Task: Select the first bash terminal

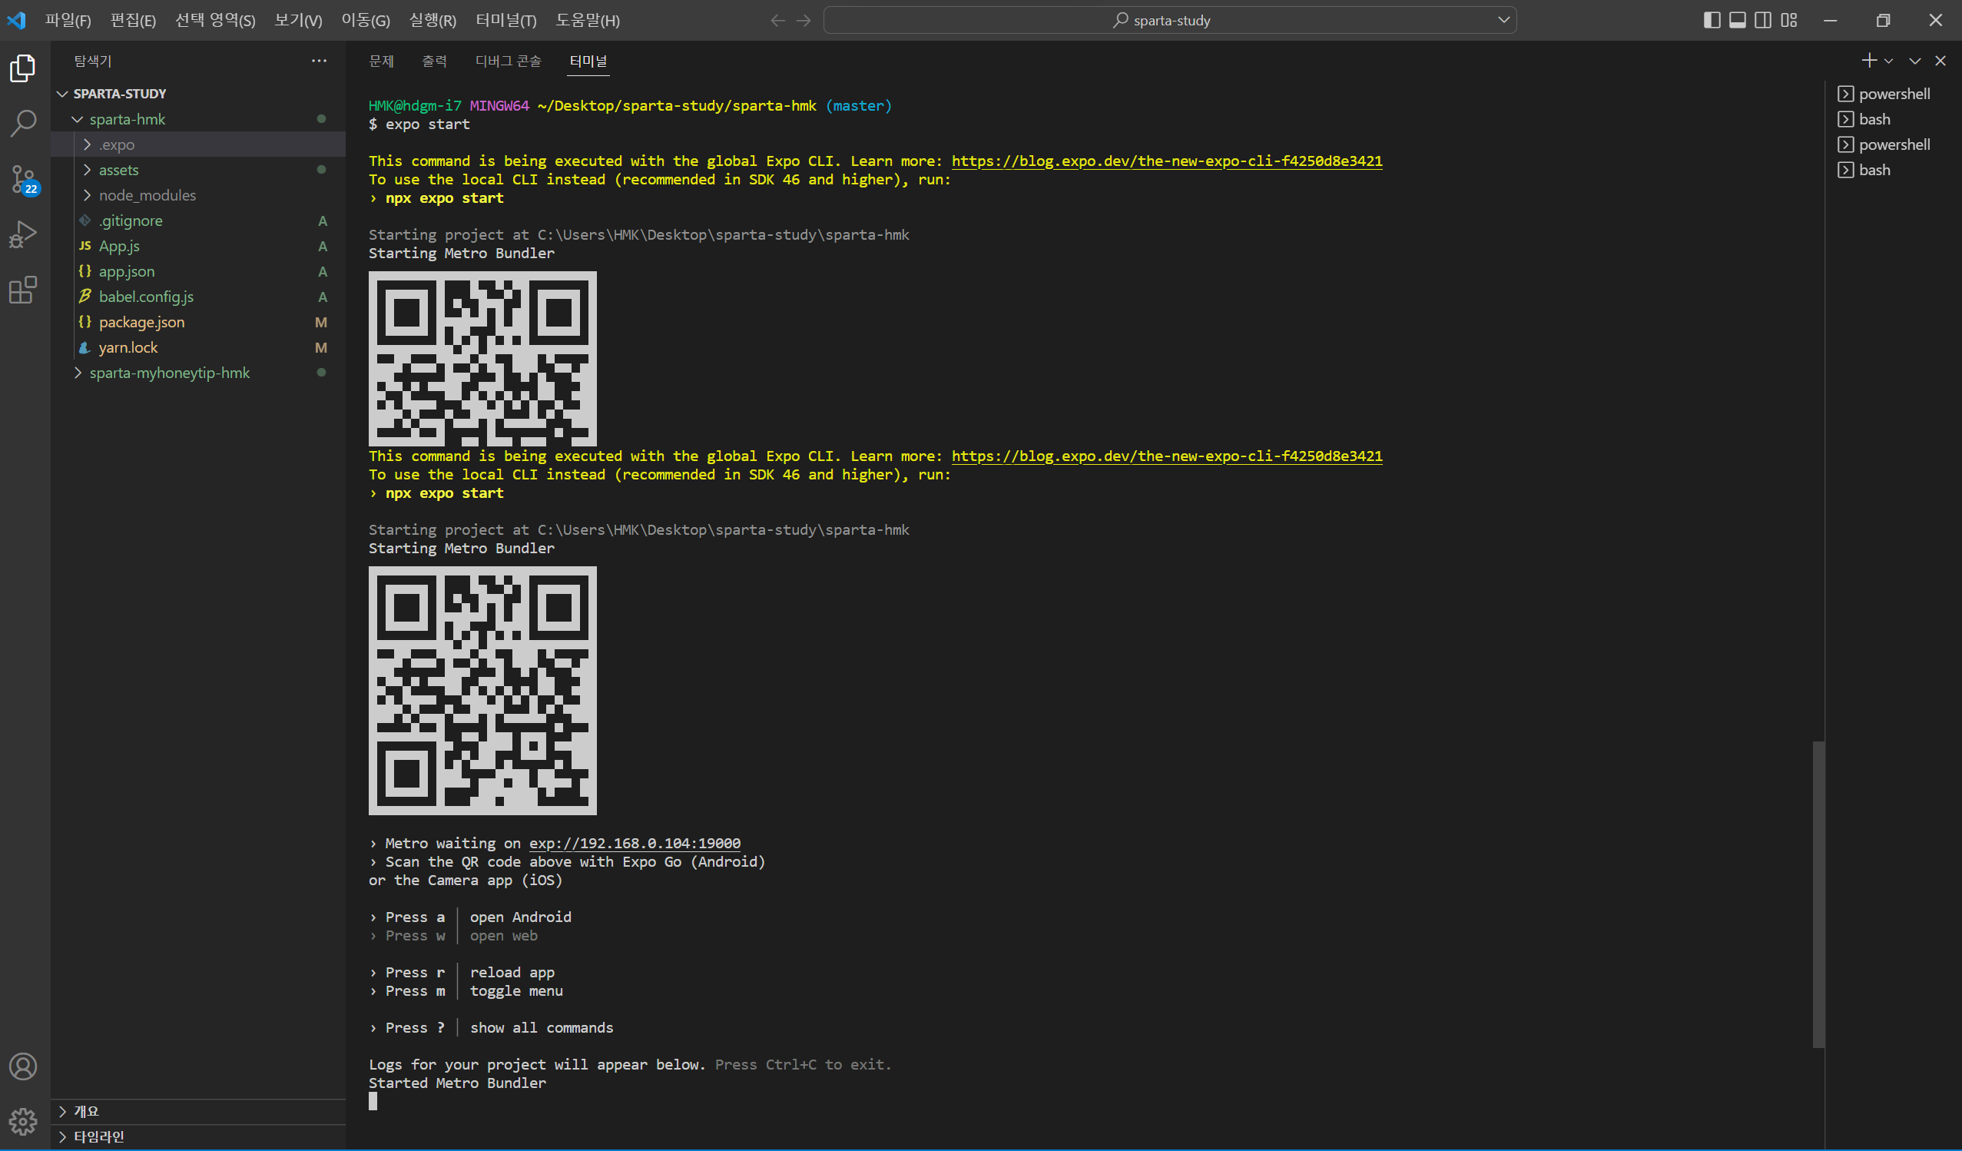Action: [1893, 119]
